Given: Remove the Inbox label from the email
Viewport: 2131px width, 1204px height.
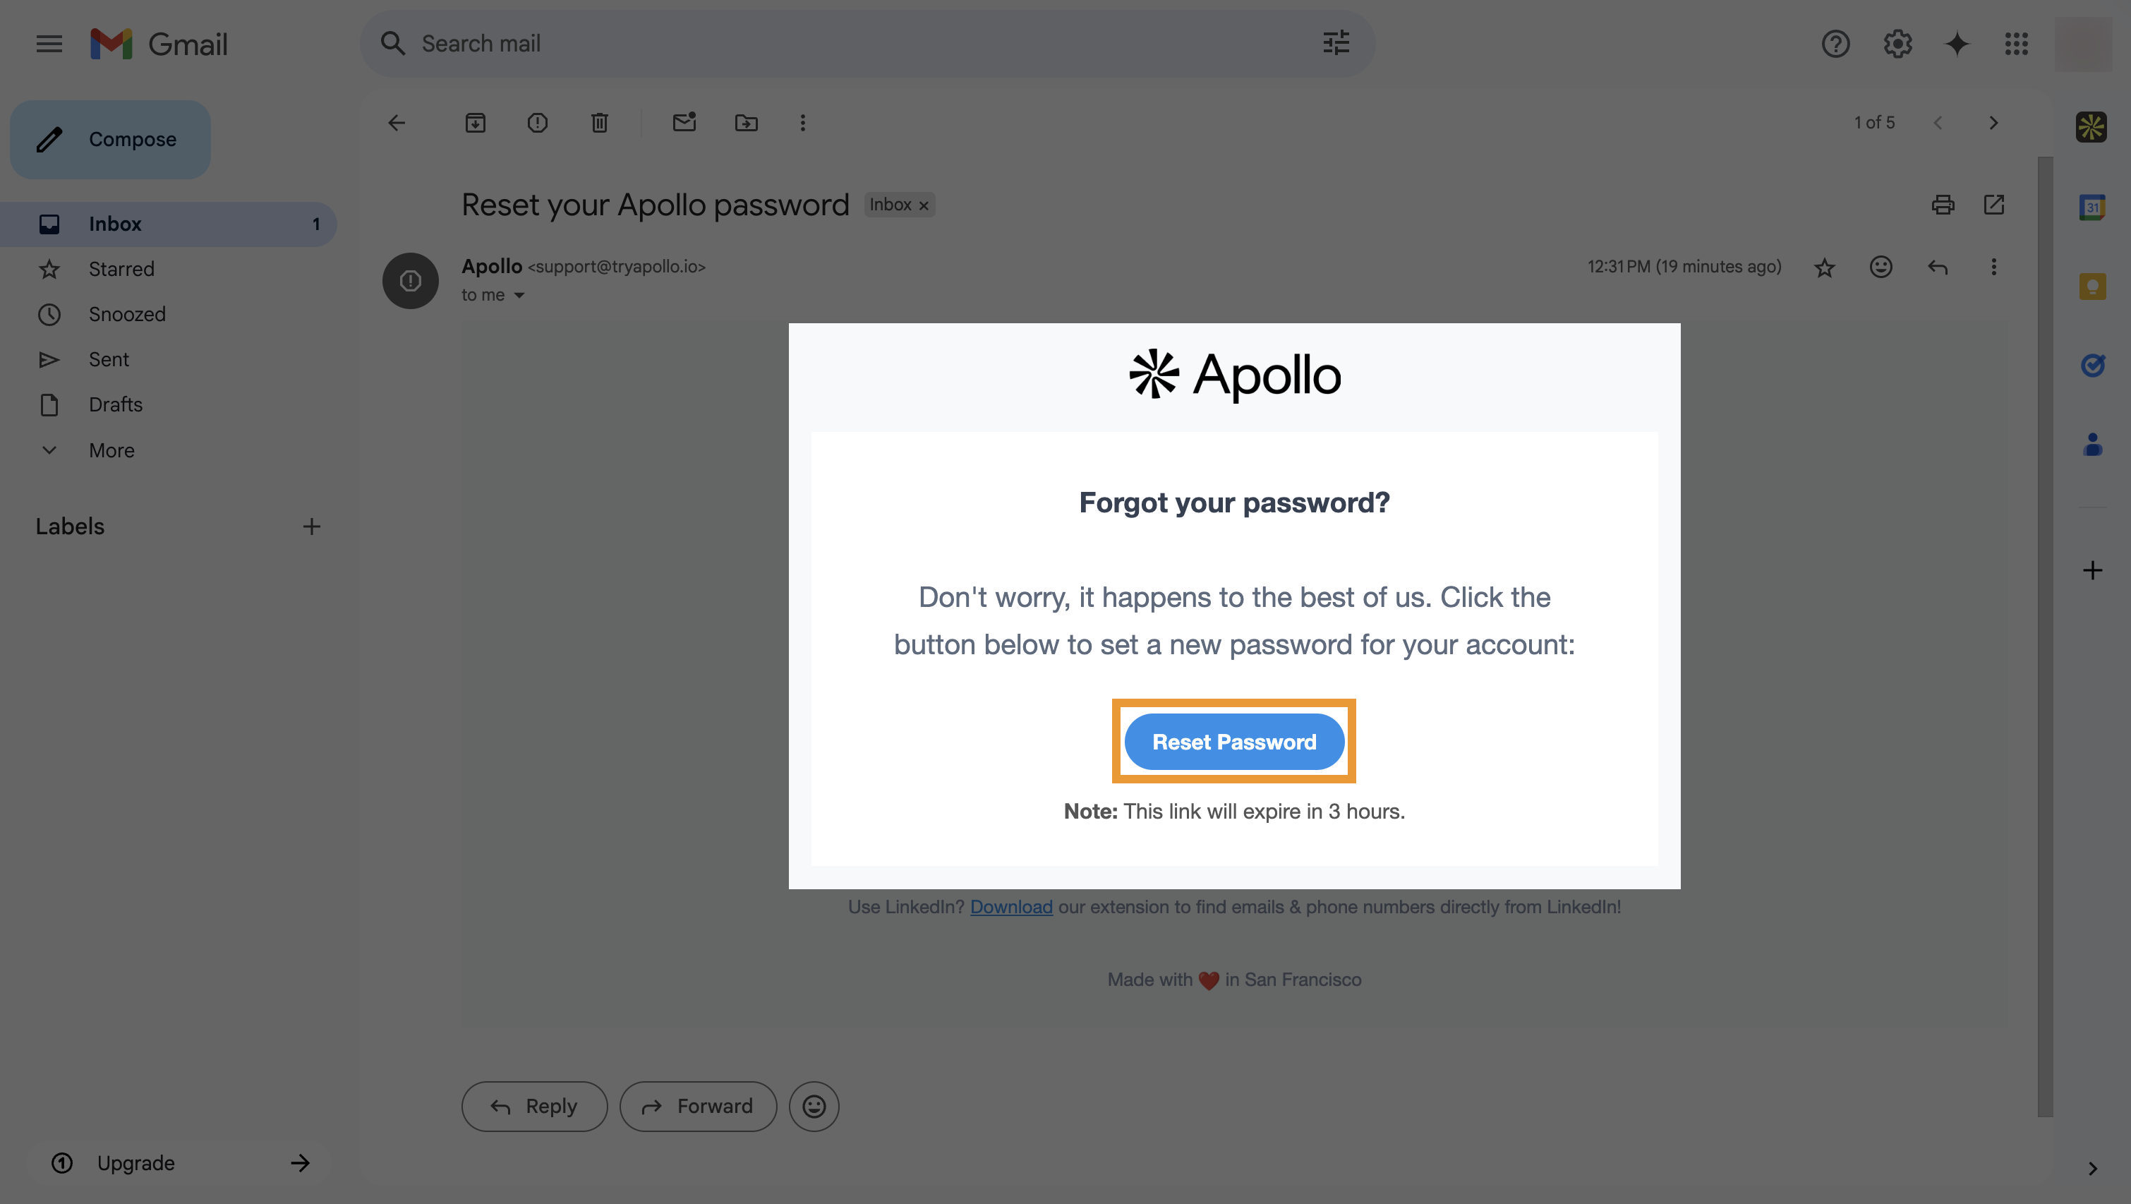Looking at the screenshot, I should click(923, 205).
